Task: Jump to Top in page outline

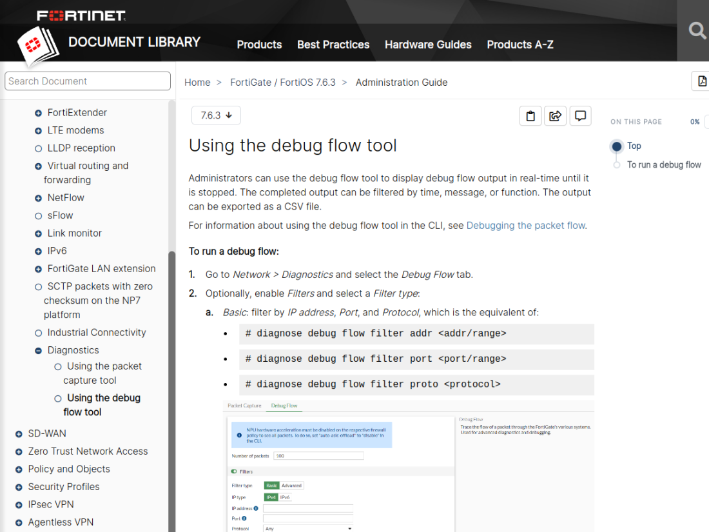Action: 634,146
